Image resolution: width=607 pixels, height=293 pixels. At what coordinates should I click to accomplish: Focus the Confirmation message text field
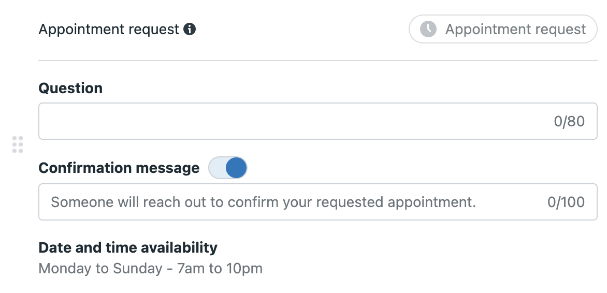(318, 202)
